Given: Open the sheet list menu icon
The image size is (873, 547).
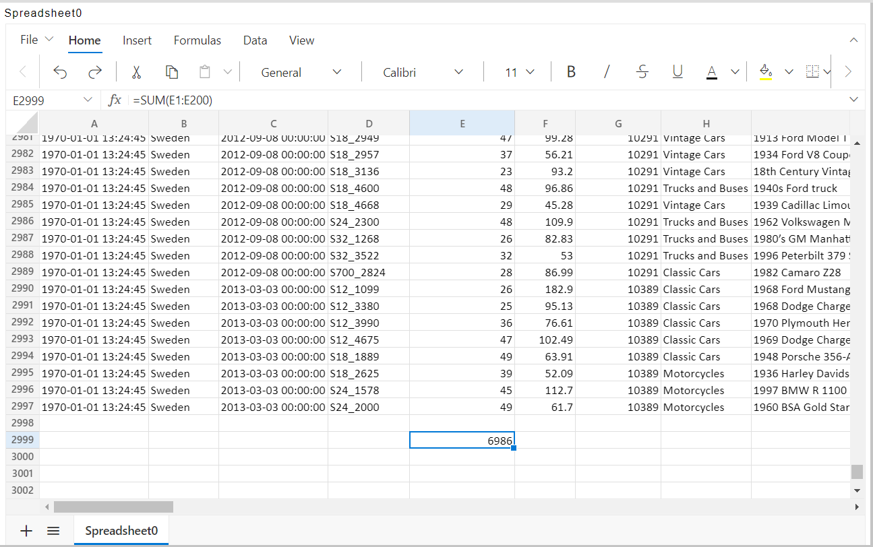Looking at the screenshot, I should pos(53,531).
